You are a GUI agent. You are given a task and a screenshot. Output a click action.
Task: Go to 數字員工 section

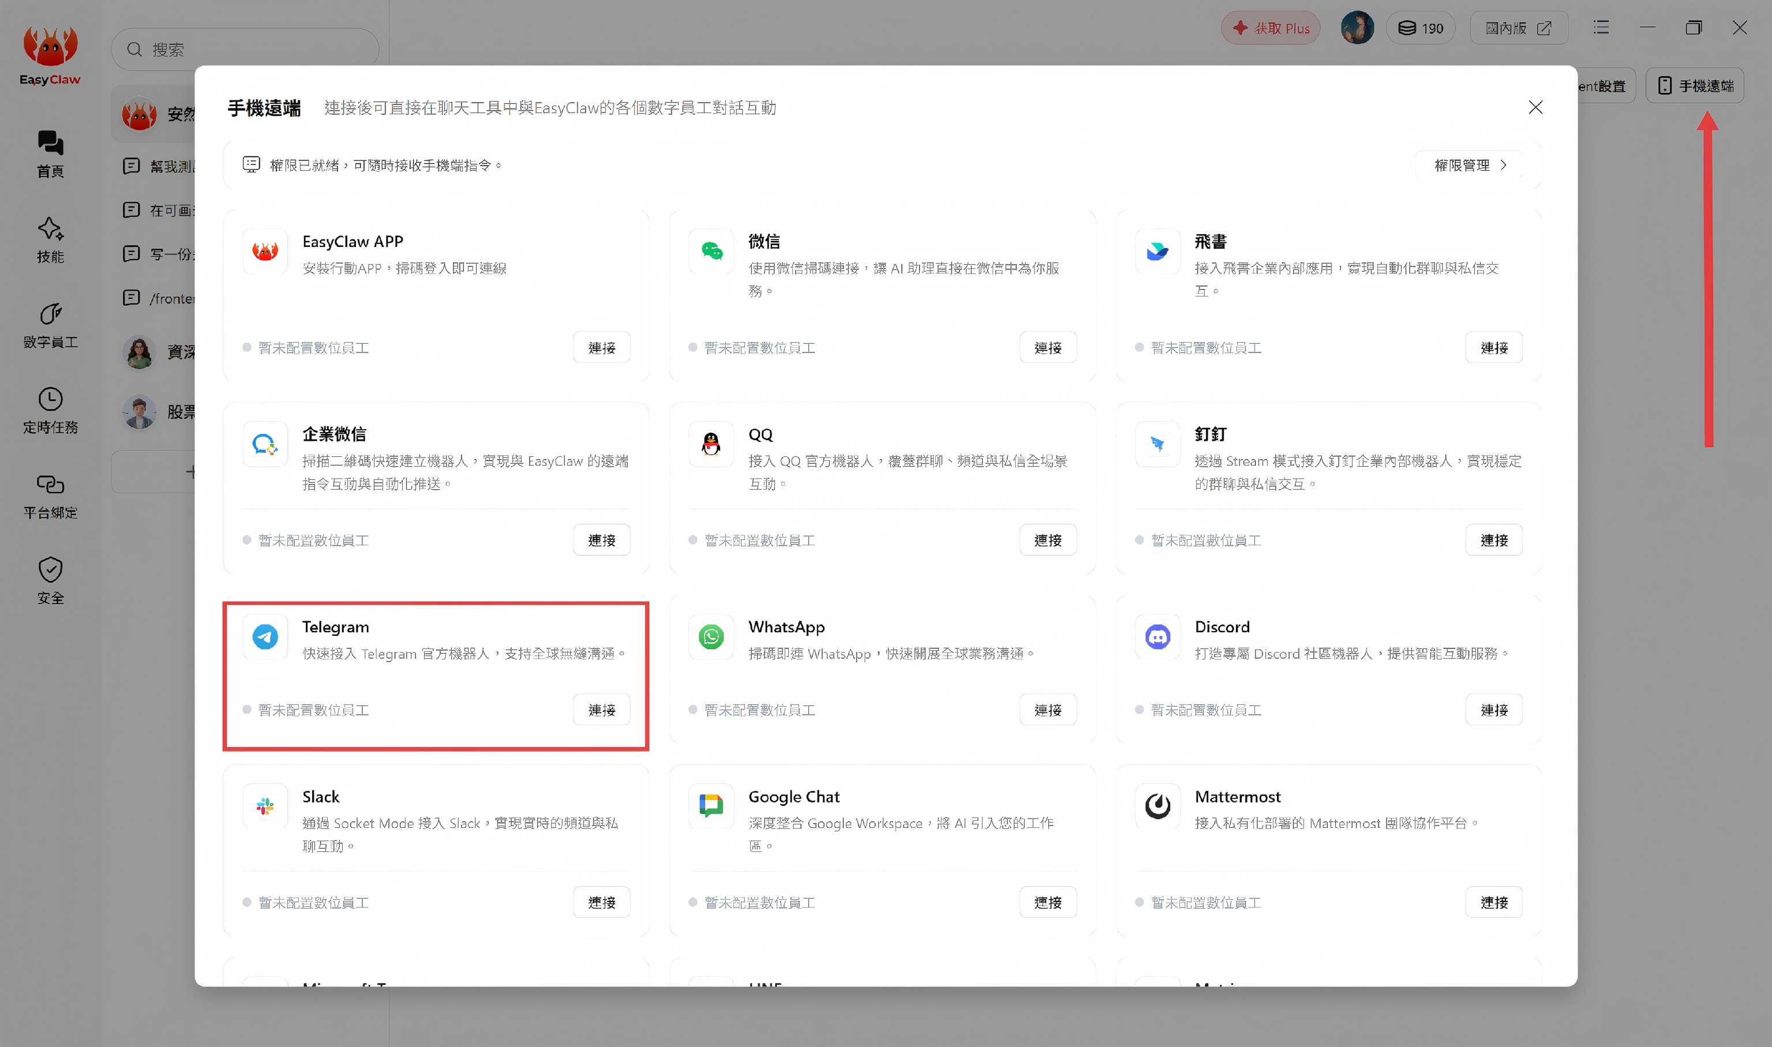point(50,325)
